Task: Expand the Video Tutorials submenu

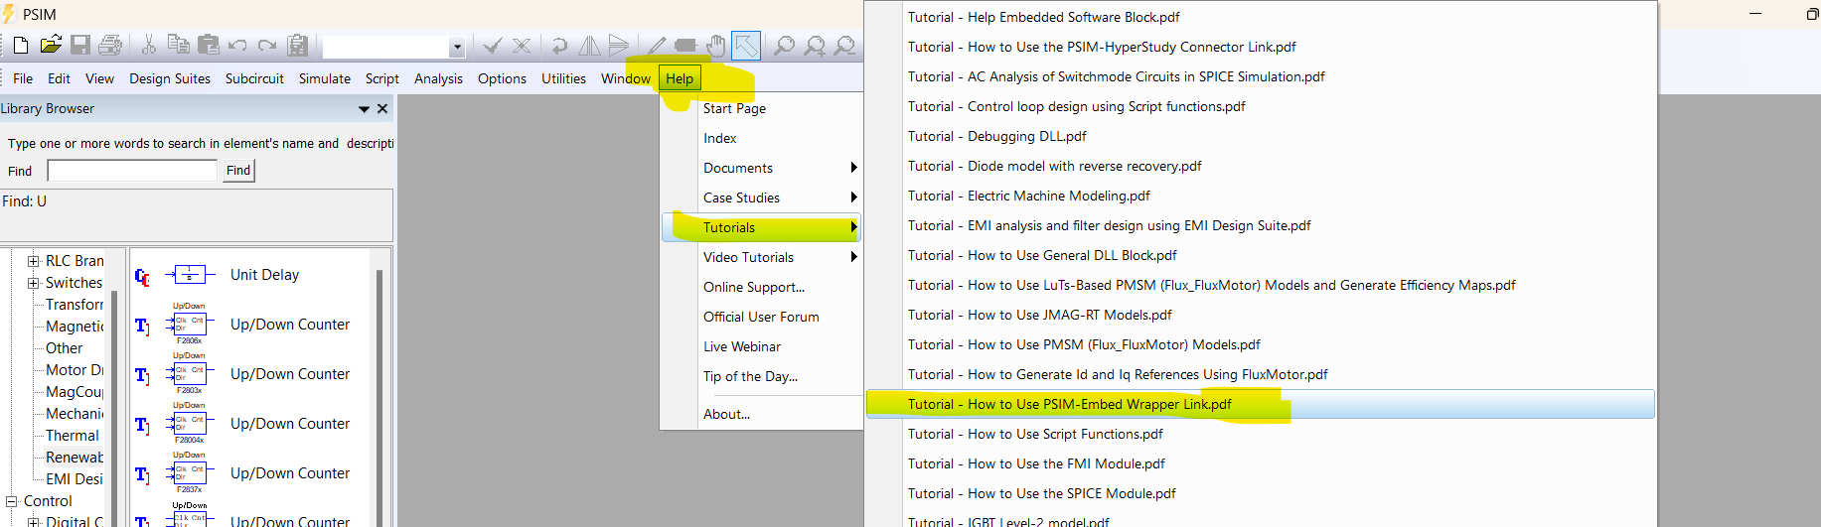Action: click(762, 257)
